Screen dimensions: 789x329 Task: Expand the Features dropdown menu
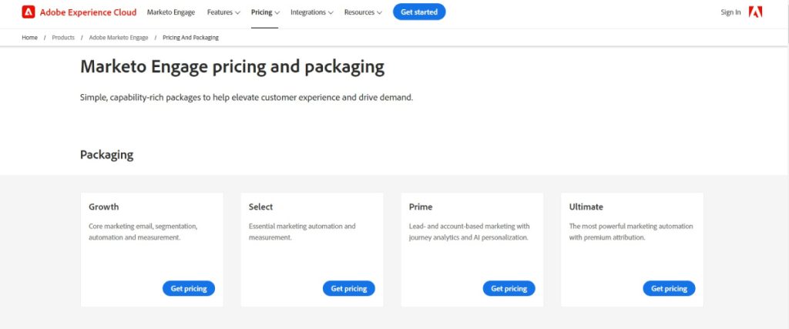(x=223, y=12)
